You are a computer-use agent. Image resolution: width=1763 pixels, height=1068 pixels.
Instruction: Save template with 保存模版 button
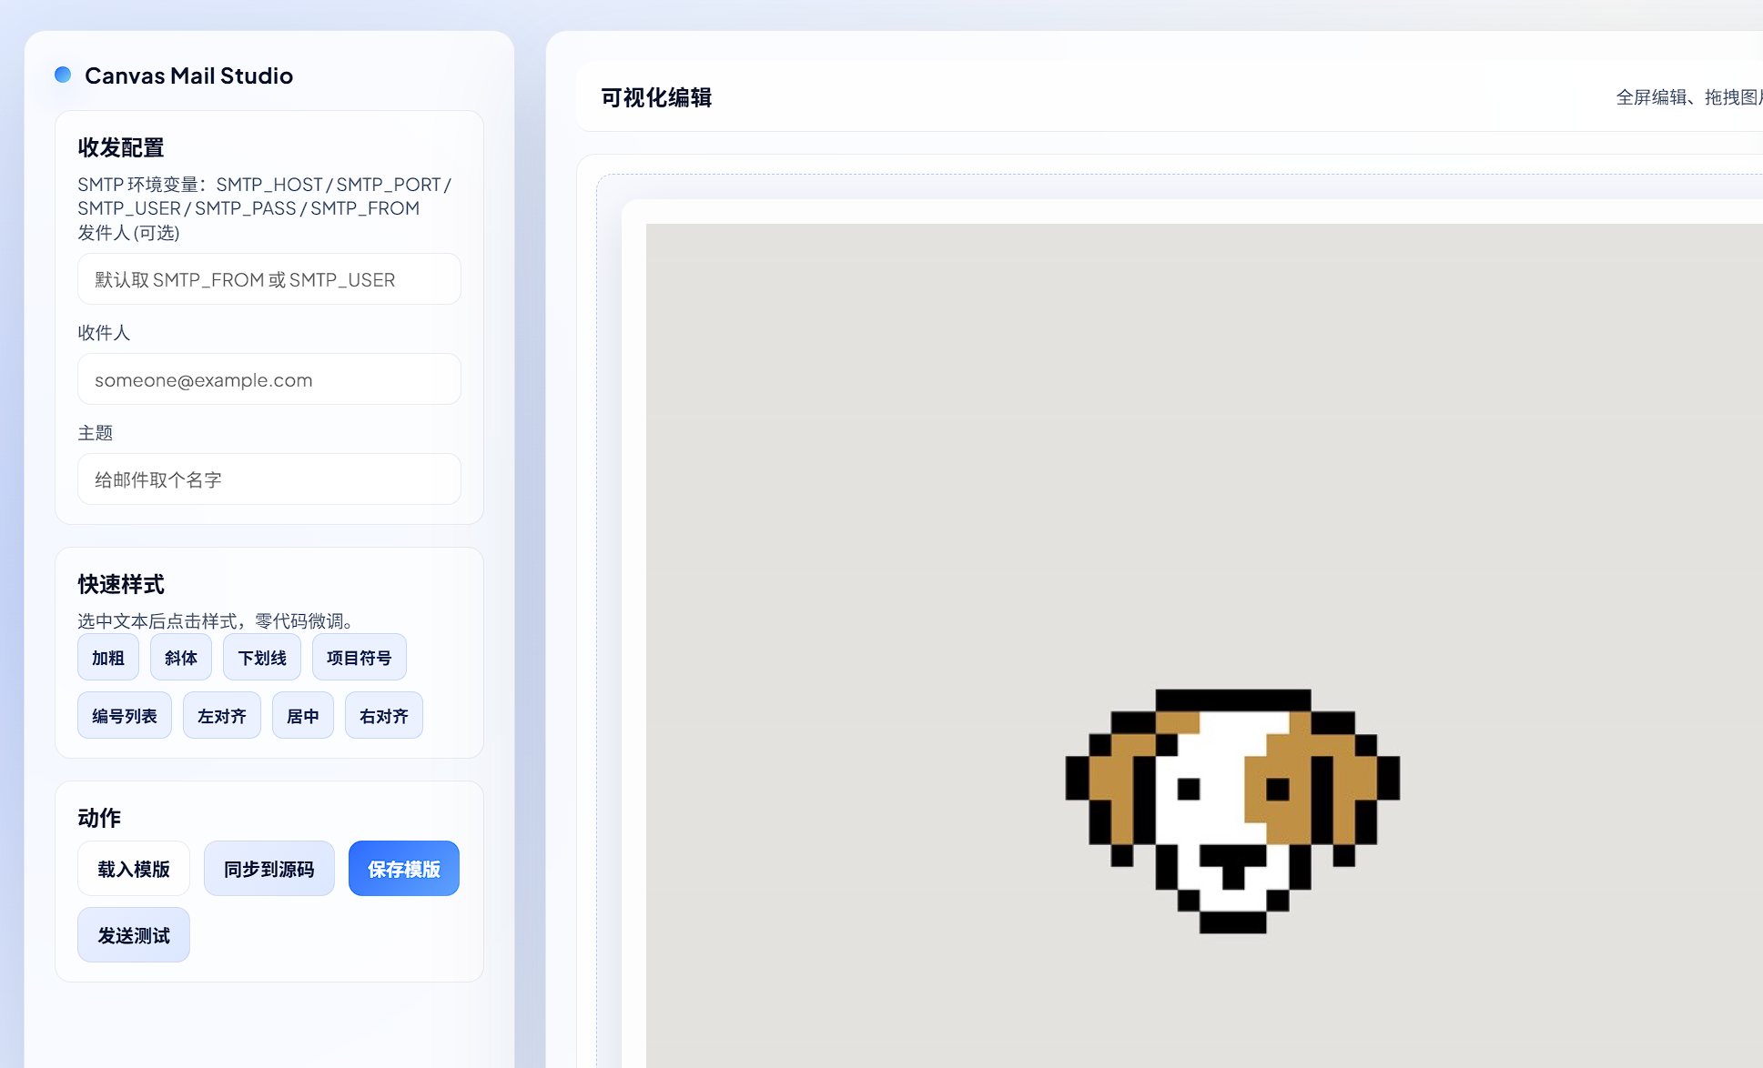click(x=403, y=869)
